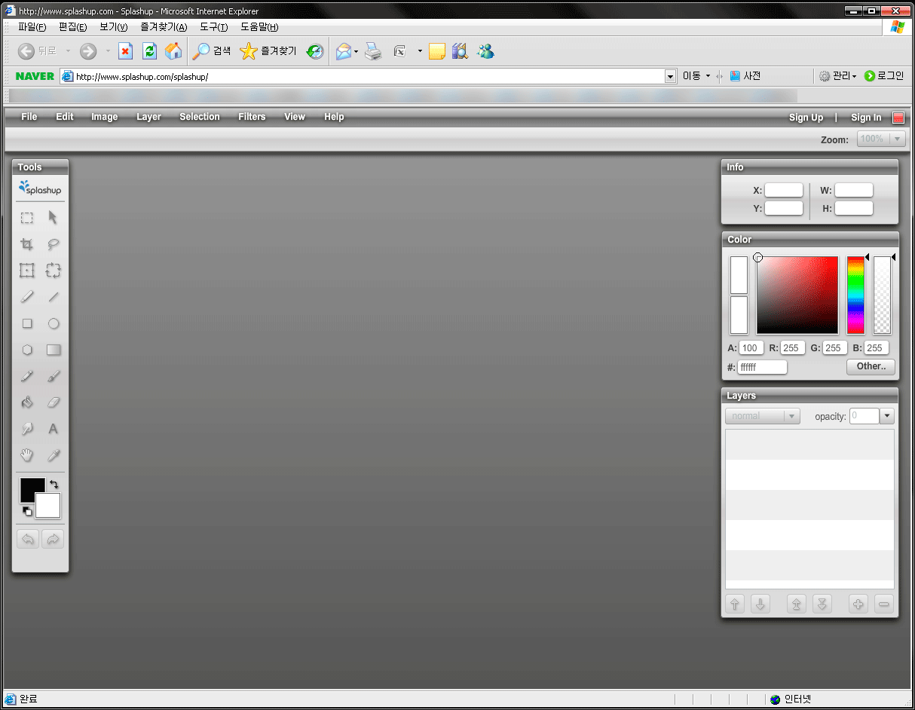The width and height of the screenshot is (915, 710).
Task: Click the browser History icon
Action: 315,51
